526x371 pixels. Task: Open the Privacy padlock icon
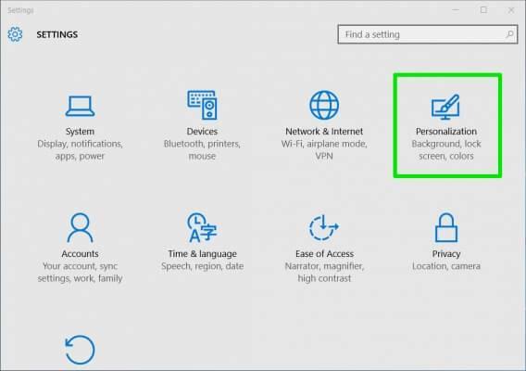[x=446, y=227]
